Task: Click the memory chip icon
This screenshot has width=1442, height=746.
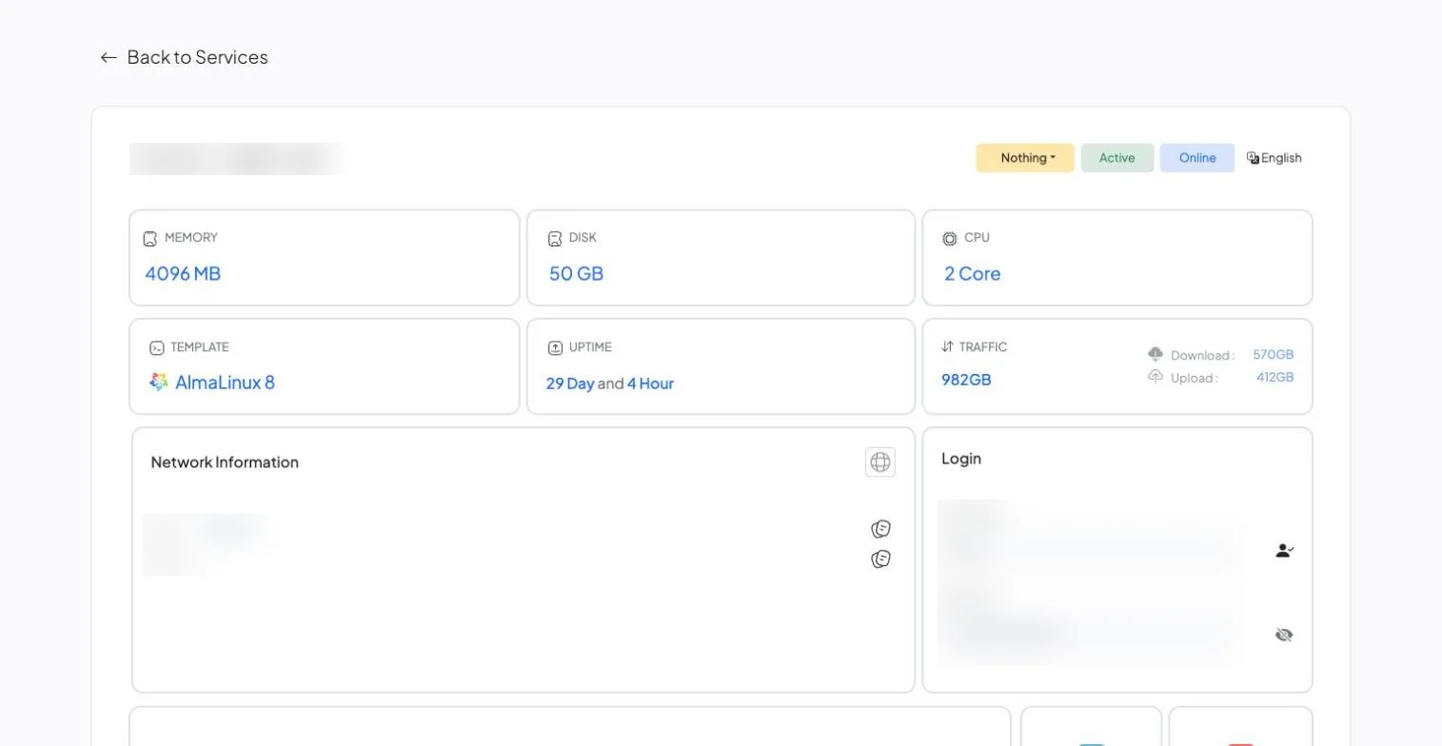Action: click(150, 238)
